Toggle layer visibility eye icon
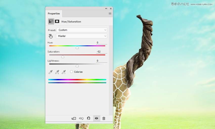Viewport: 215px width, 129px height. tap(96, 118)
